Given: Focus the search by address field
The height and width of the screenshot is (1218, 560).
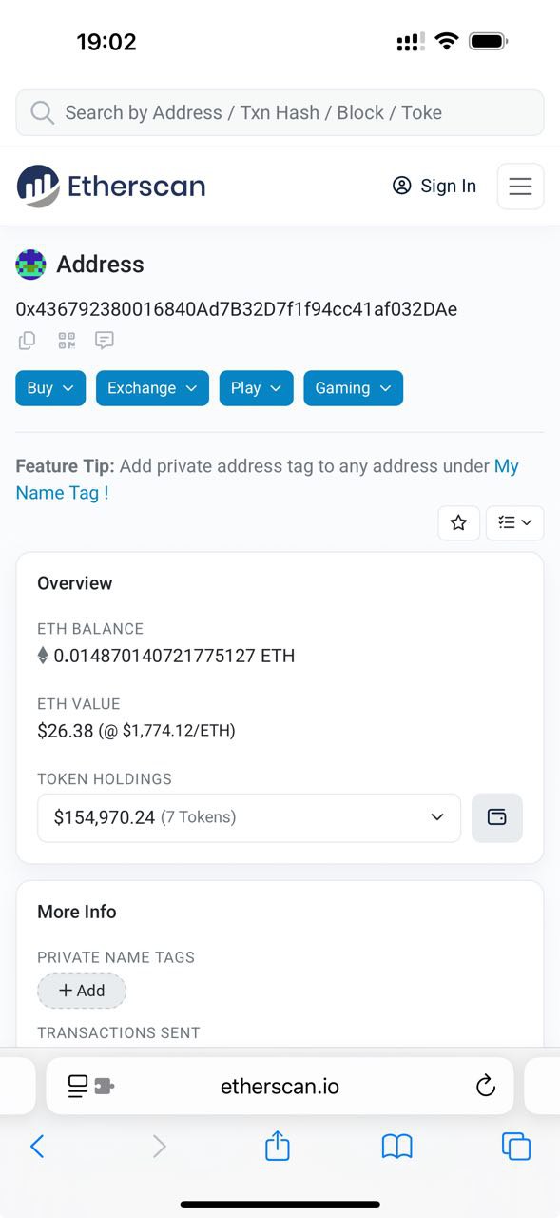Looking at the screenshot, I should (280, 112).
